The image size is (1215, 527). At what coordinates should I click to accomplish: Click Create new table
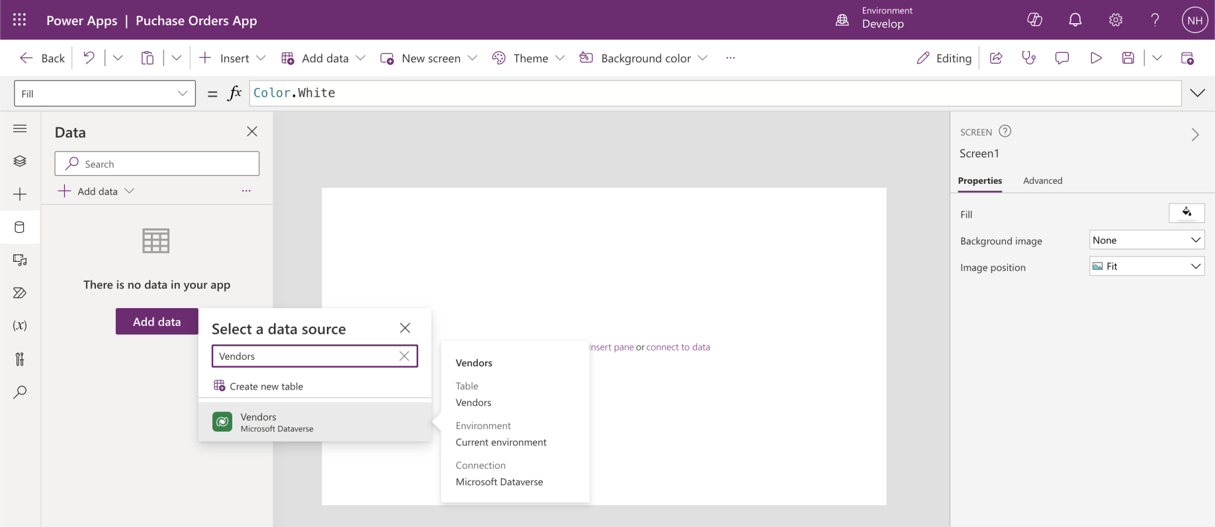point(258,386)
